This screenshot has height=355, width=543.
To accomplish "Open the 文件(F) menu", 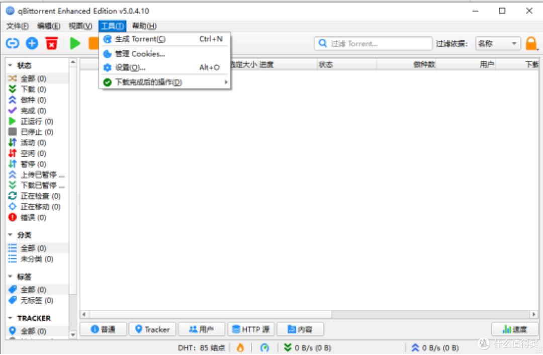I will 17,26.
